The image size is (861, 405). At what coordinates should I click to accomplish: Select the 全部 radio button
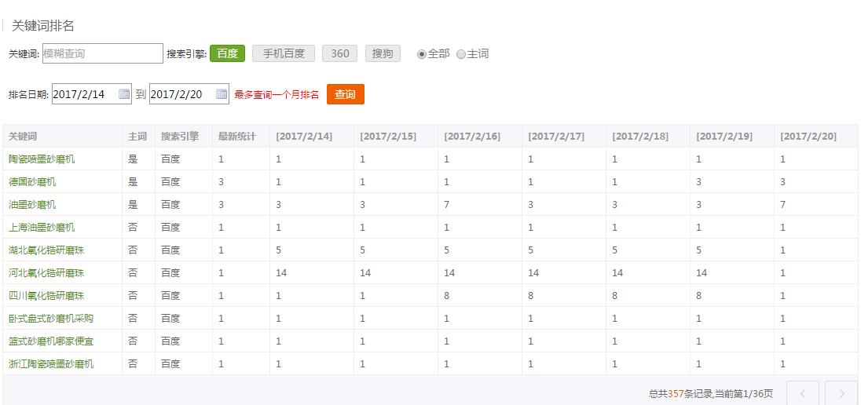coord(422,54)
